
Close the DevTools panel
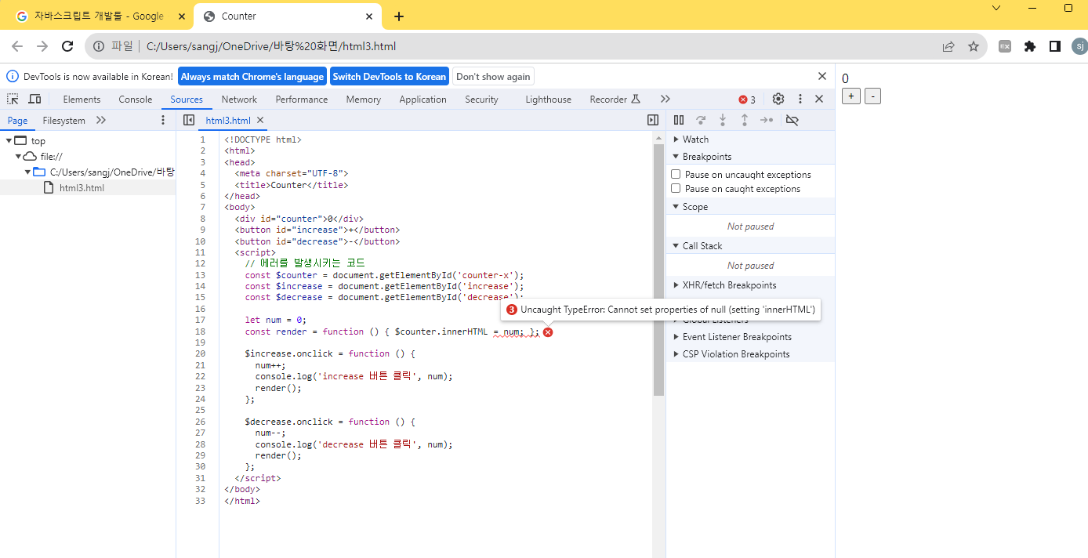tap(819, 100)
